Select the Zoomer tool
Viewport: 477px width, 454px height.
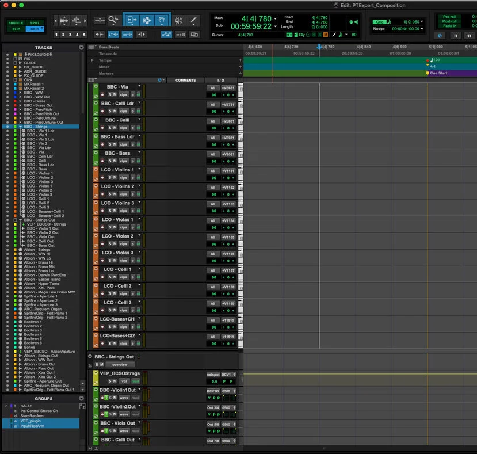pos(112,19)
